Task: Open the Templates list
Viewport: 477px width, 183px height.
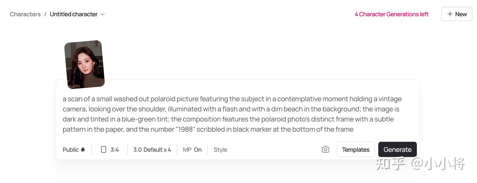Action: [x=355, y=150]
